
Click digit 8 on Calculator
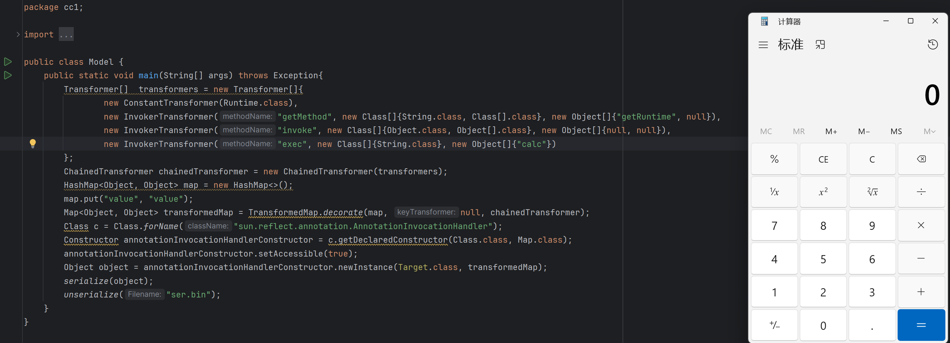(823, 225)
